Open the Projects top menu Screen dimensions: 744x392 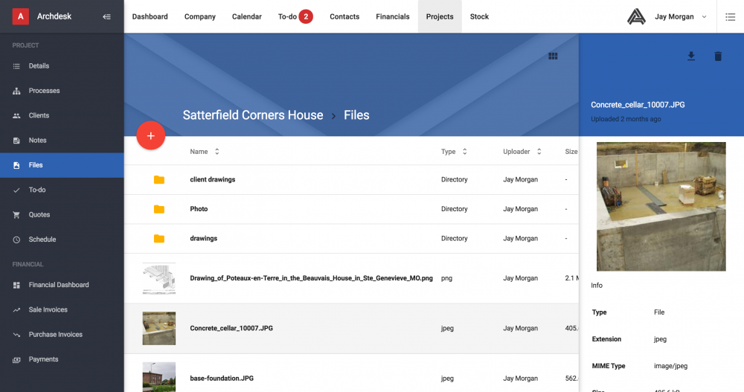point(440,16)
